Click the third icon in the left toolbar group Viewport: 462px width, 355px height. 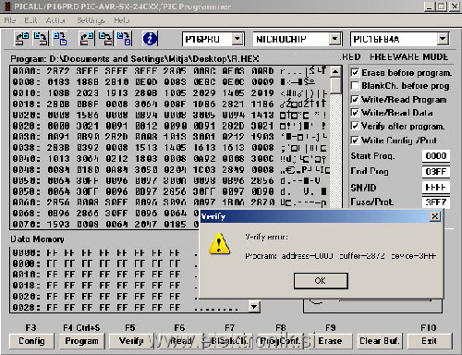click(60, 39)
